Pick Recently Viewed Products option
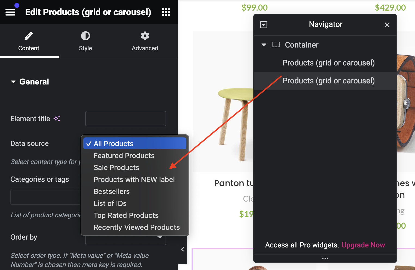 coord(136,227)
